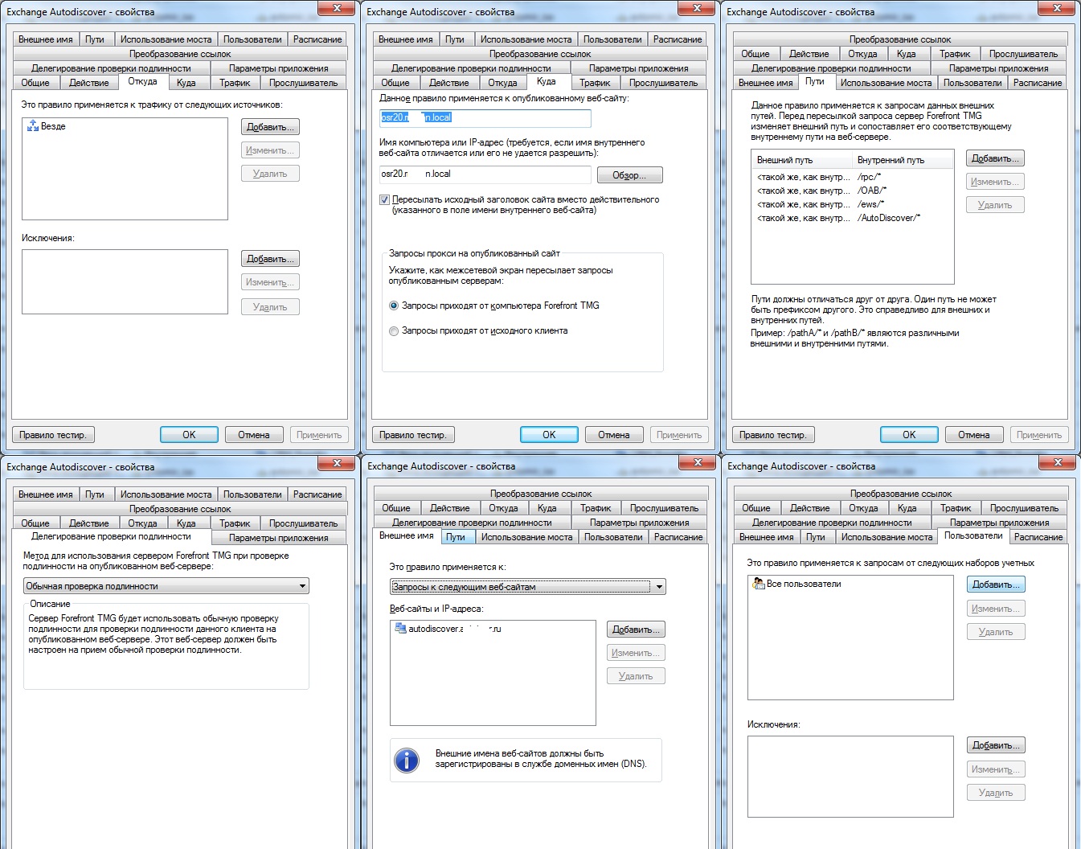Viewport: 1081px width, 849px height.
Task: Click the 'Внутренний путь' column header
Action: point(903,160)
